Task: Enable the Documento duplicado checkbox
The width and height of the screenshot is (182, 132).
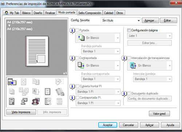Action: tap(129, 93)
